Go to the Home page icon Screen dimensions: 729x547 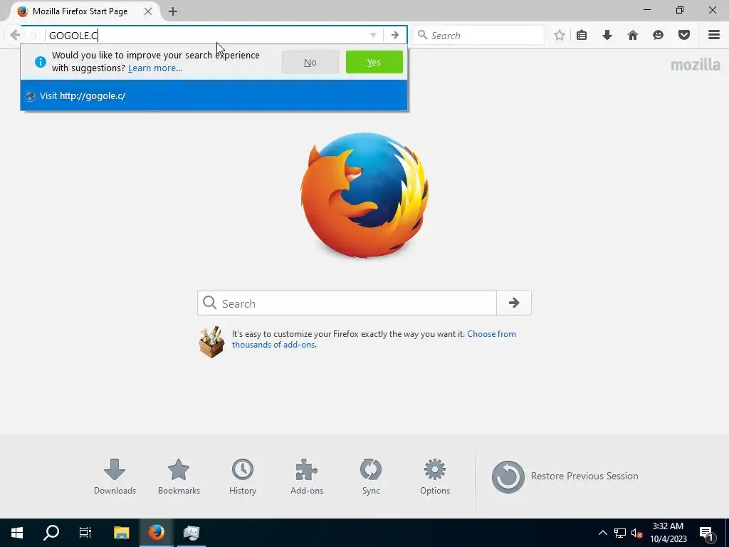[x=633, y=36]
